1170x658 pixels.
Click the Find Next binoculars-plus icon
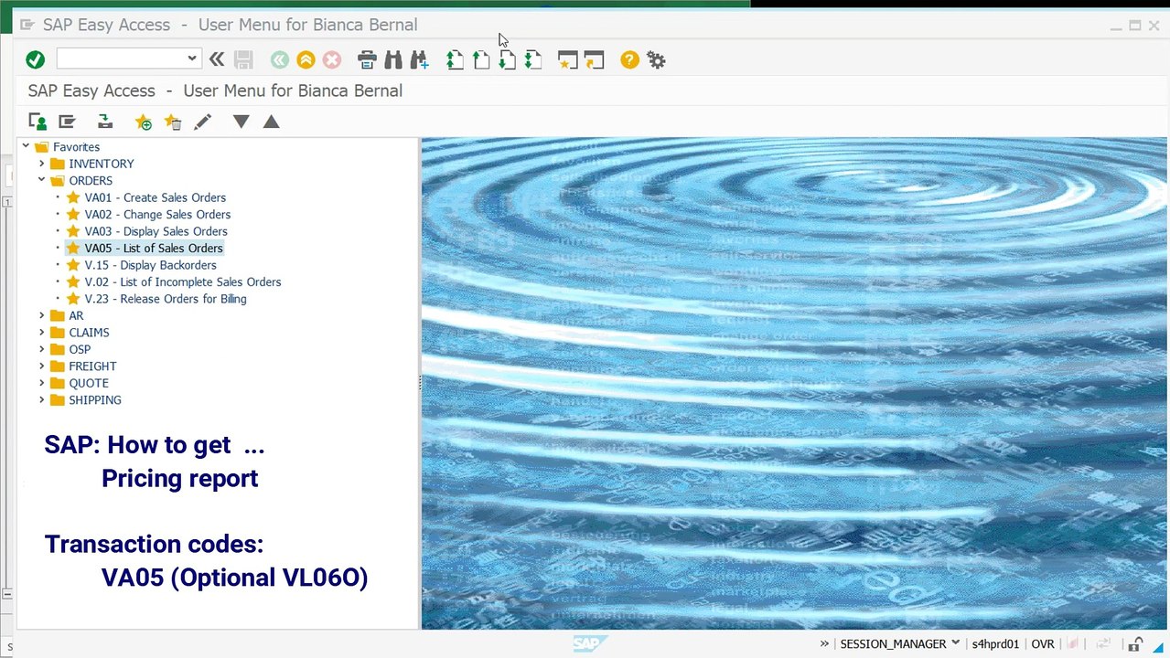pos(420,59)
